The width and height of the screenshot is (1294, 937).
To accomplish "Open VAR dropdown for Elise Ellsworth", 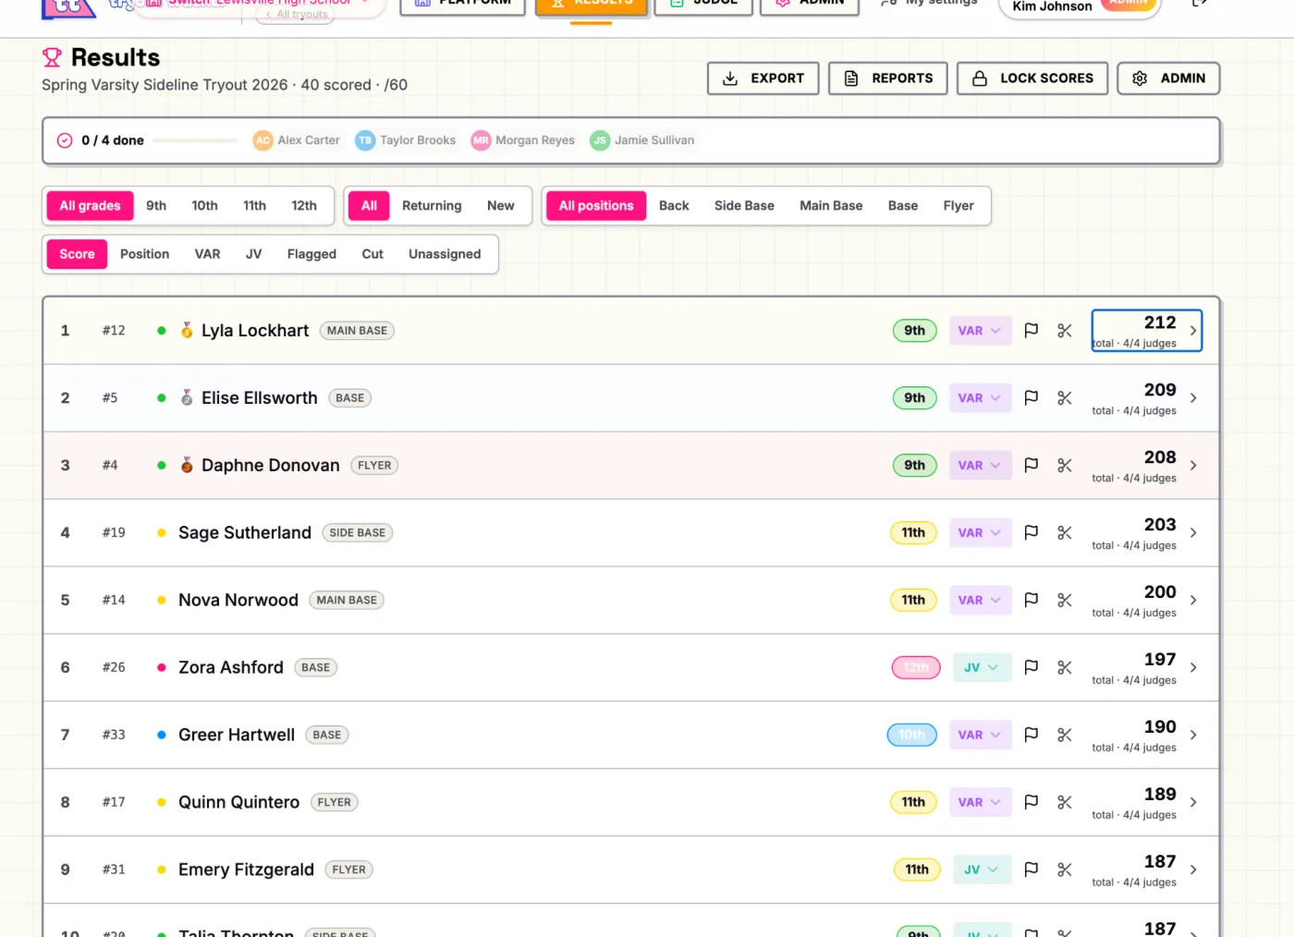I will pyautogui.click(x=979, y=397).
